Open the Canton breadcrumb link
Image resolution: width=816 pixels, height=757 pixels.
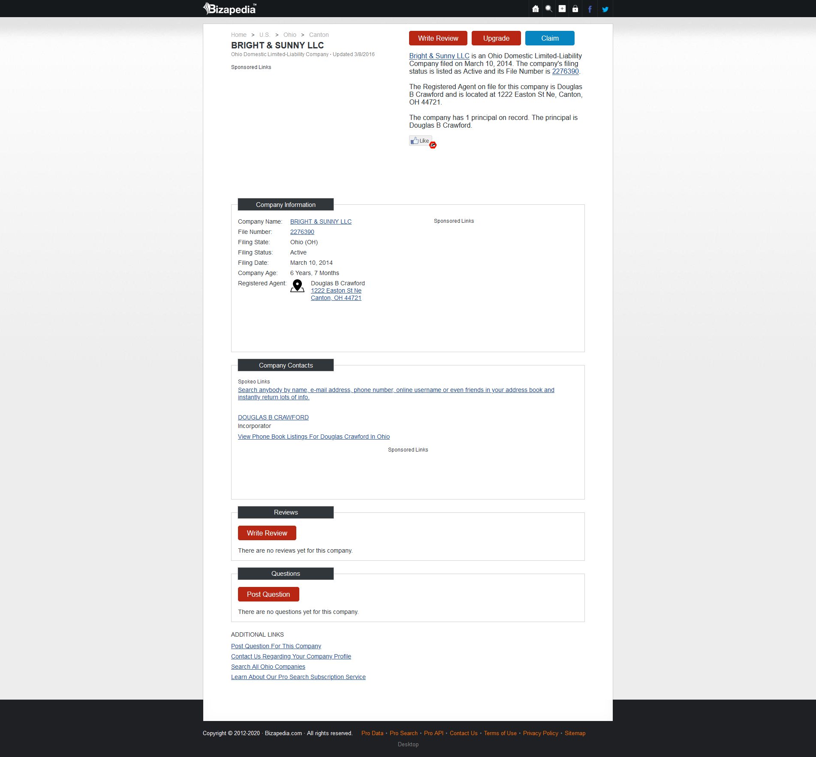tap(319, 35)
